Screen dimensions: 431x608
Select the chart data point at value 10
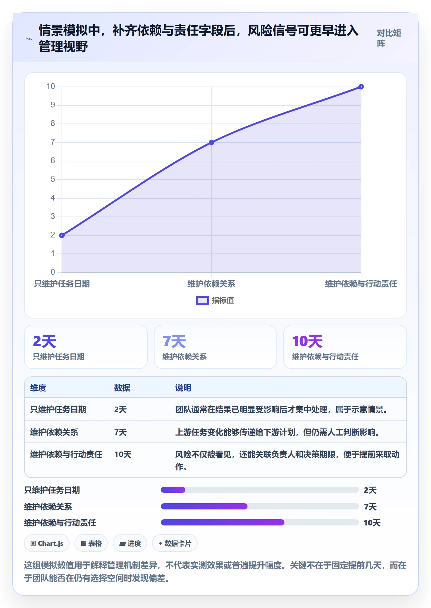pos(361,87)
